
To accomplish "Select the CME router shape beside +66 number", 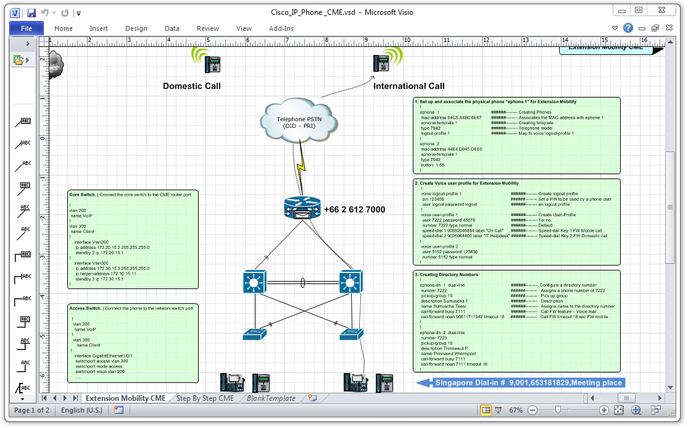I will tap(302, 208).
